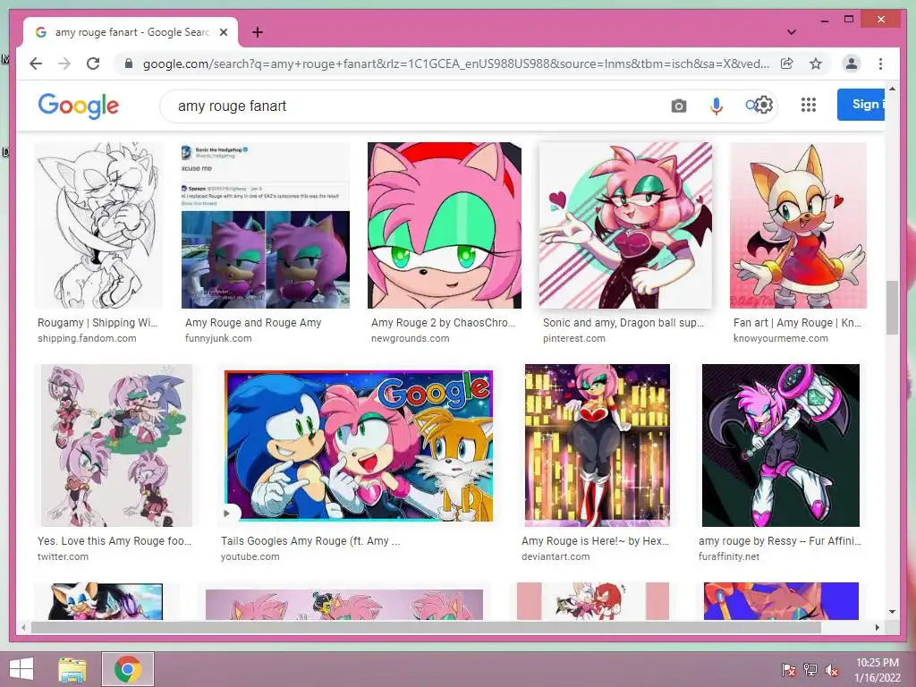Image resolution: width=916 pixels, height=687 pixels.
Task: Click the address bar URL
Action: pyautogui.click(x=455, y=64)
